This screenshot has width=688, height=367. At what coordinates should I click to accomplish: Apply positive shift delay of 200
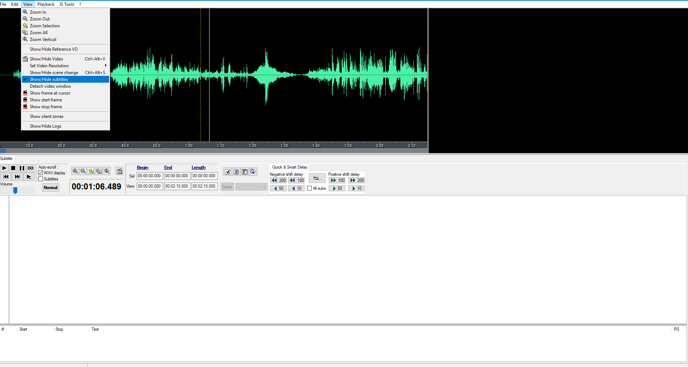pos(357,180)
